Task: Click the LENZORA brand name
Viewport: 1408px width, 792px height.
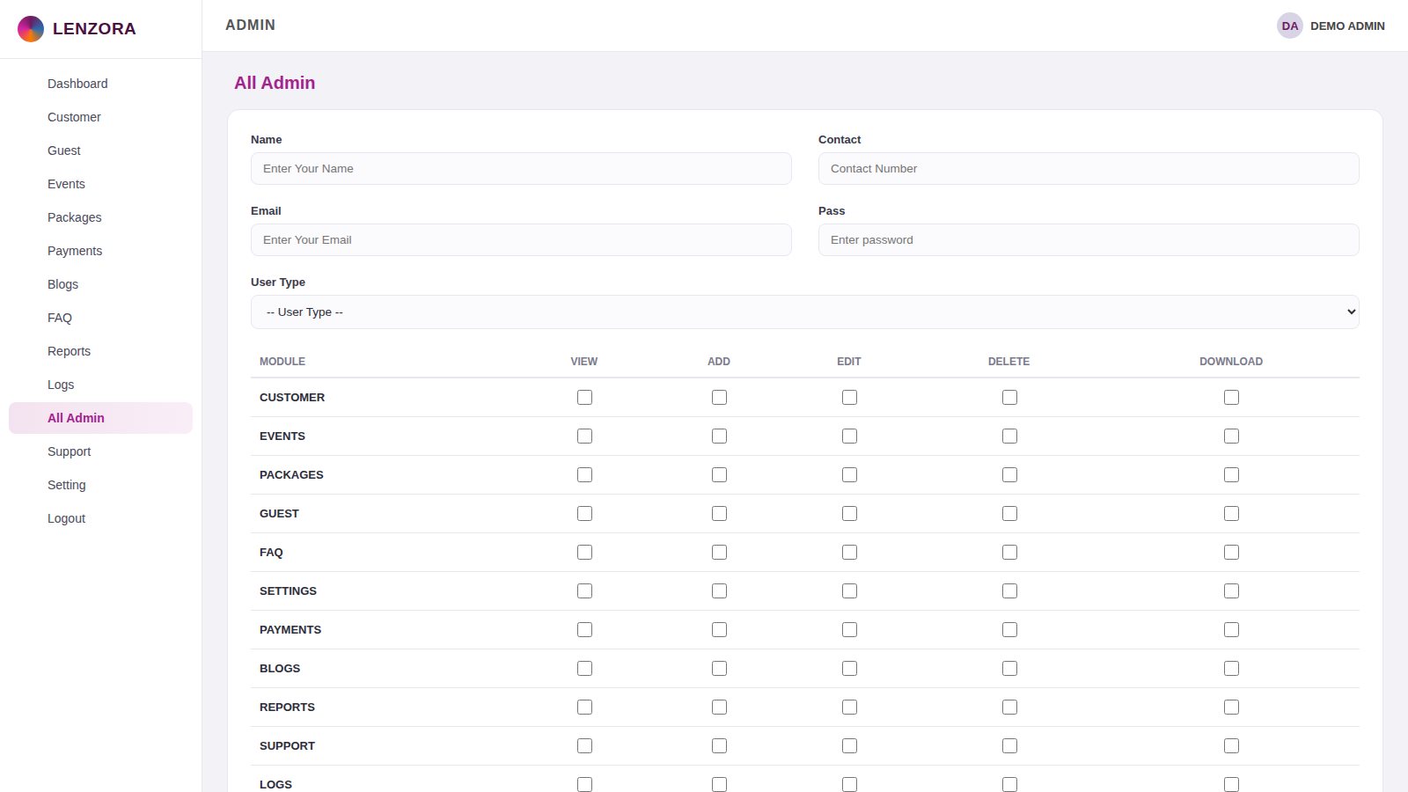Action: tap(94, 29)
